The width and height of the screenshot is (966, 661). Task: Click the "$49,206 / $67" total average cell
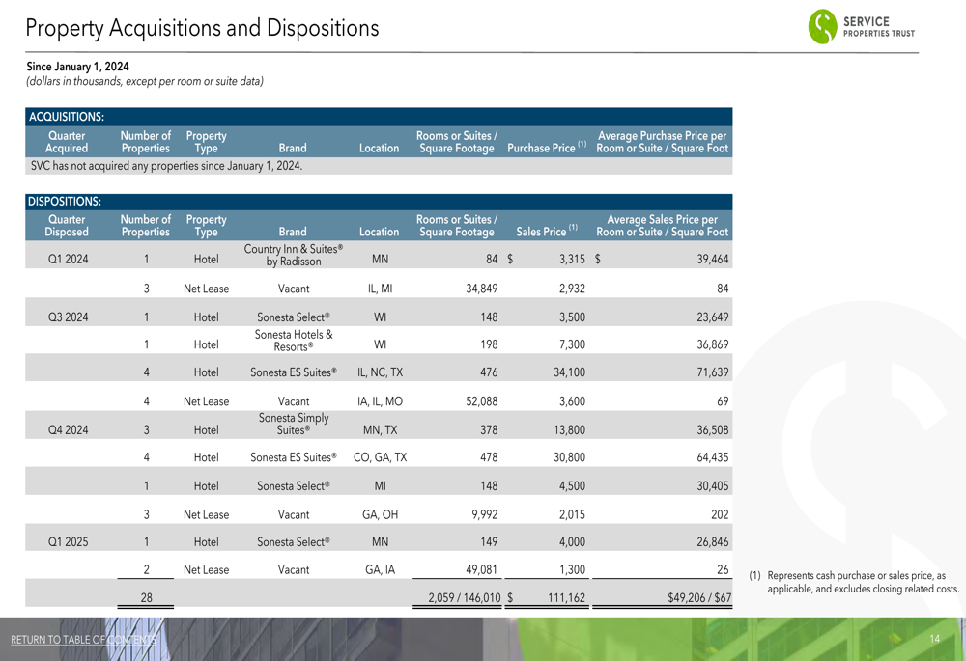tap(699, 597)
